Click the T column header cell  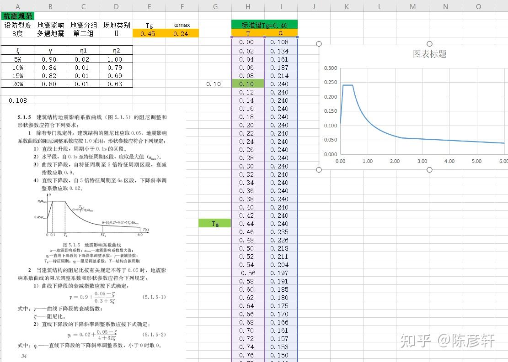(x=248, y=33)
